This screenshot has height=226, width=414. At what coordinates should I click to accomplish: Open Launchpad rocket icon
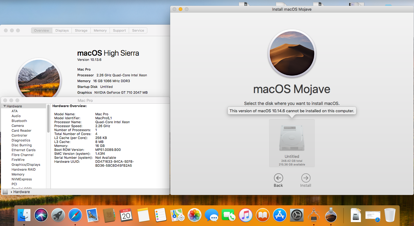click(x=58, y=215)
